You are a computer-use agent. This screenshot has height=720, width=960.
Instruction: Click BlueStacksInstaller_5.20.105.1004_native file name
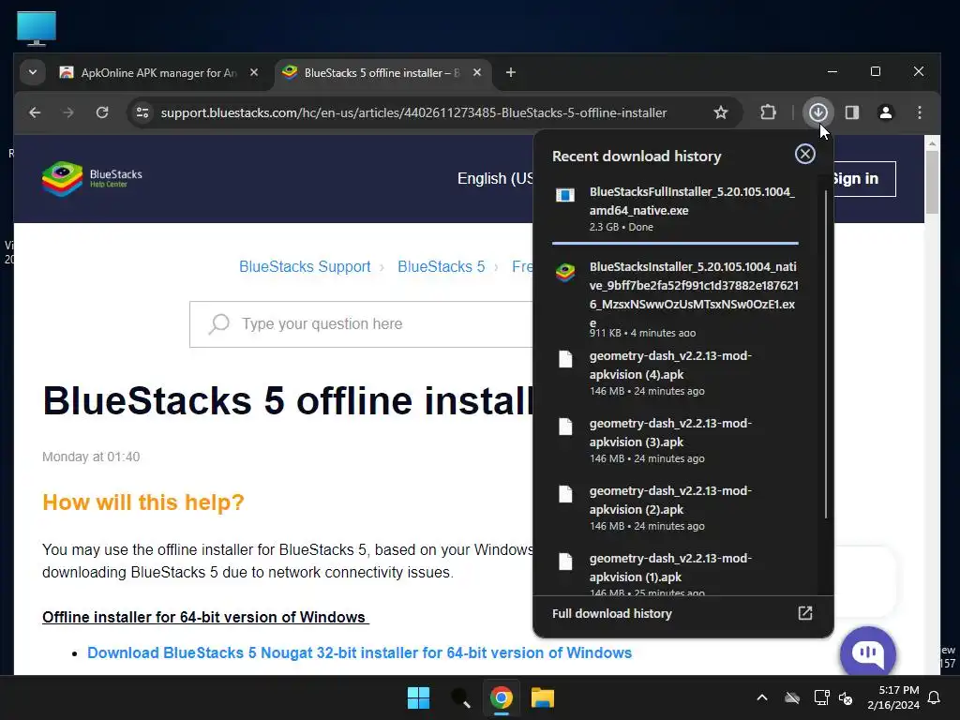pyautogui.click(x=694, y=294)
